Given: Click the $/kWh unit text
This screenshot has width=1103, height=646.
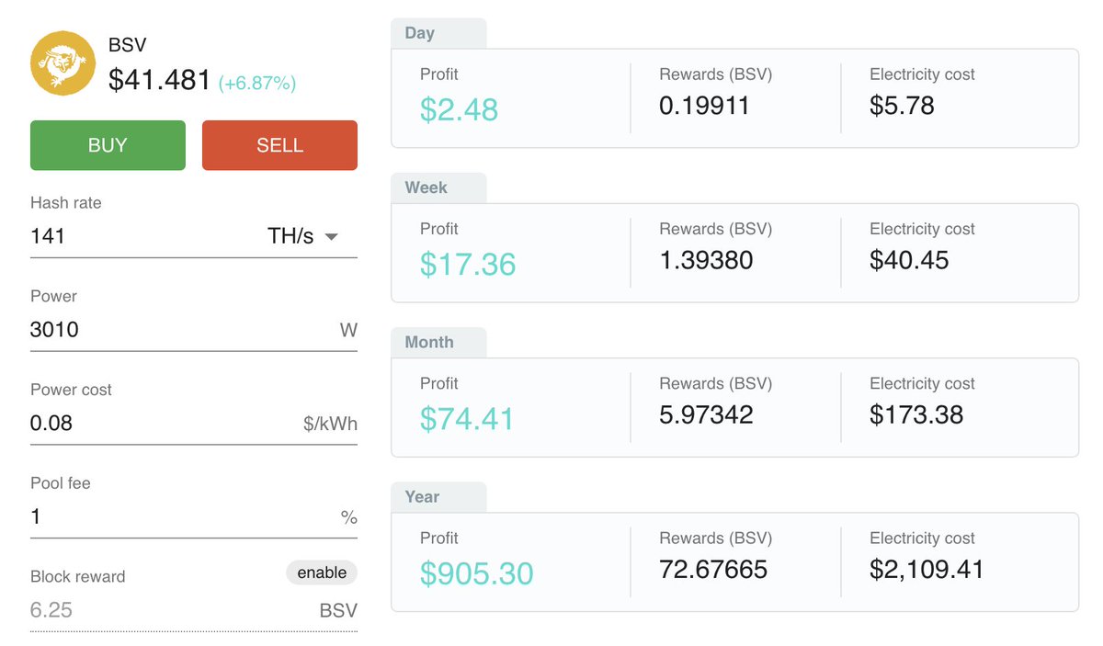Looking at the screenshot, I should tap(330, 425).
